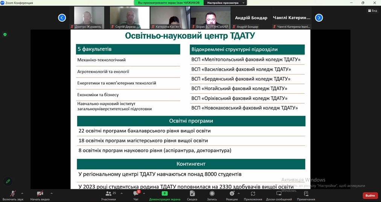The width and height of the screenshot is (381, 202).
Task: Click 'Освітні програми' header bar
Action: click(x=191, y=121)
